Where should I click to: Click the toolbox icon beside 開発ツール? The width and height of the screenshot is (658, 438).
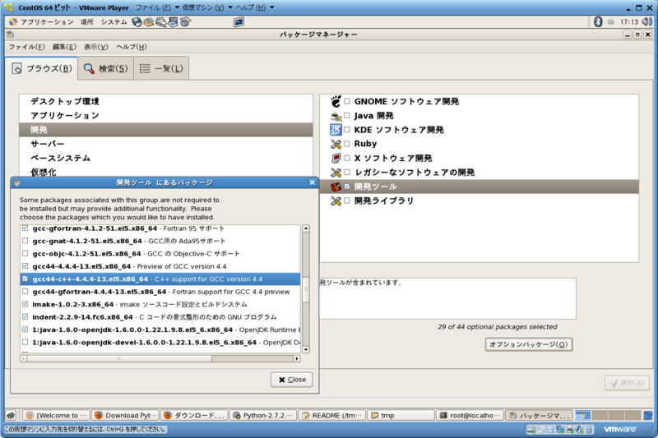[336, 187]
